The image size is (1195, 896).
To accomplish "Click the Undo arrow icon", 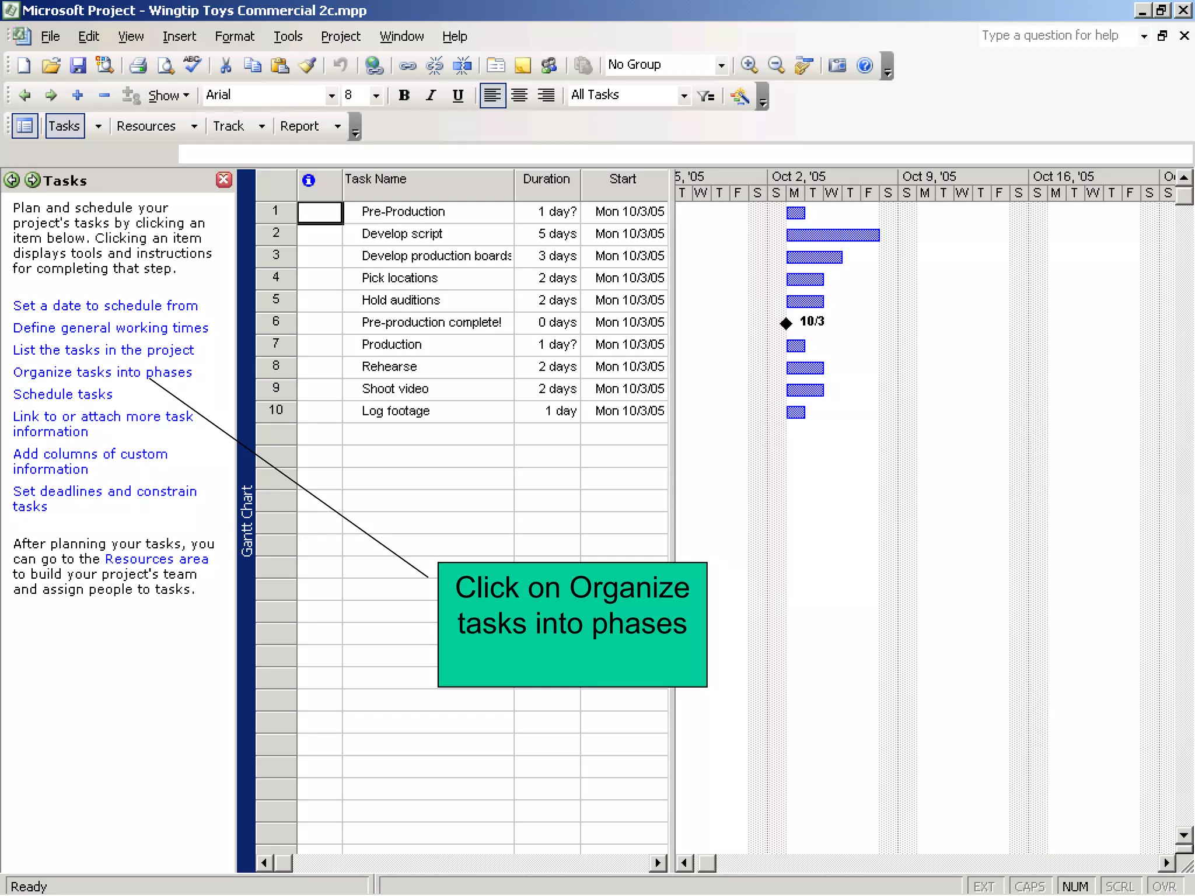I will pyautogui.click(x=340, y=65).
